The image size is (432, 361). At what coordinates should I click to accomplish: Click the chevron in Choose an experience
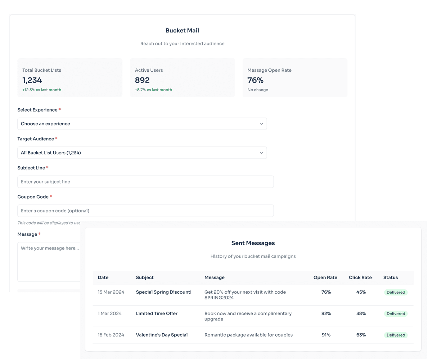(261, 124)
